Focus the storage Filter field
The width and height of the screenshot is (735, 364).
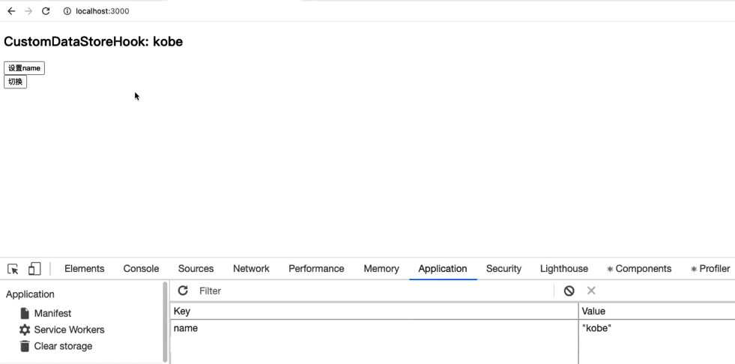(374, 291)
